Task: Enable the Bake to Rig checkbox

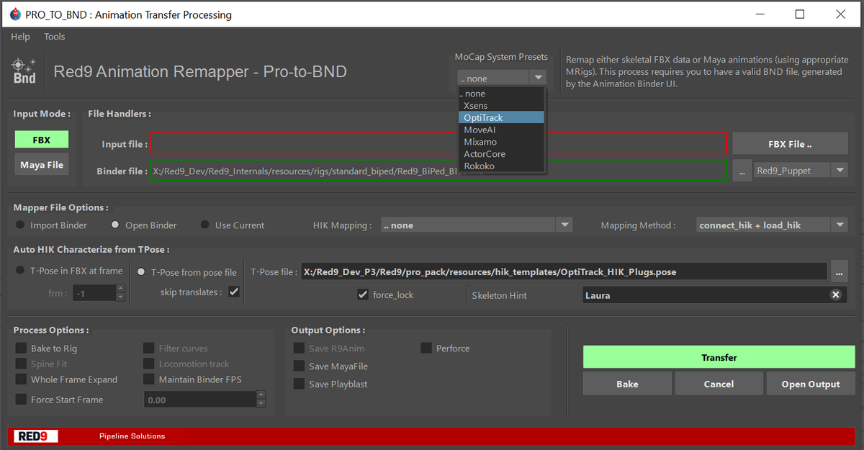Action: coord(22,348)
